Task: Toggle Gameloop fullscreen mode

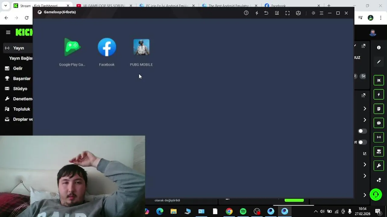Action: pyautogui.click(x=288, y=13)
